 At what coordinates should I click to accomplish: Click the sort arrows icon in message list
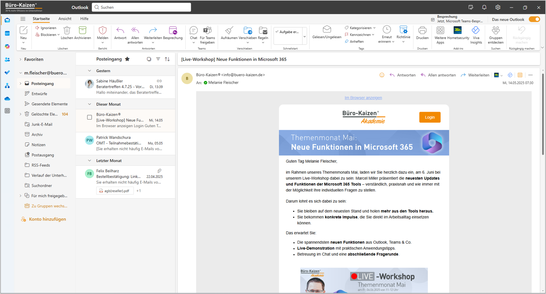tap(167, 59)
